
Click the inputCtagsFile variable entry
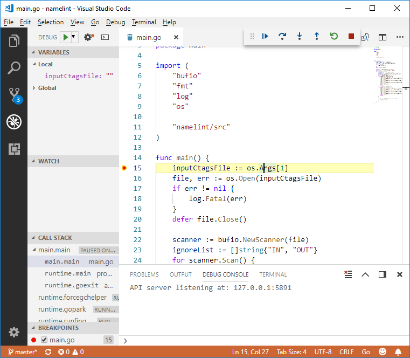coord(73,76)
